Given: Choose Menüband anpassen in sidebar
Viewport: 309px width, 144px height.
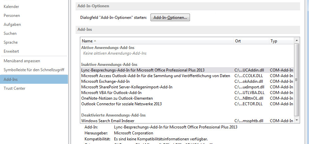Looking at the screenshot, I should (22, 61).
